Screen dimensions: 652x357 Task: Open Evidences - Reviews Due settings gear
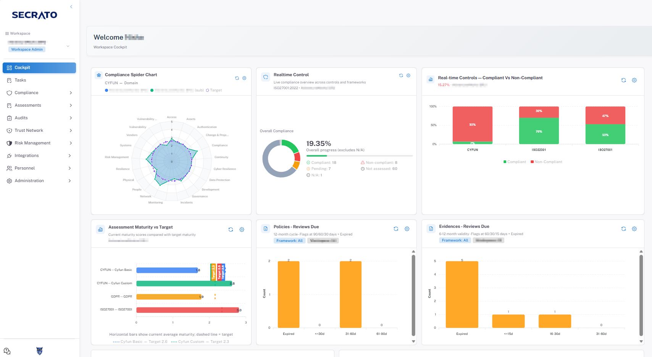[634, 229]
